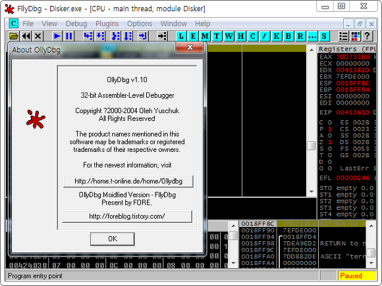
Task: Close program with the X toolbar icon
Action: pos(38,36)
